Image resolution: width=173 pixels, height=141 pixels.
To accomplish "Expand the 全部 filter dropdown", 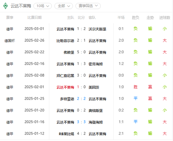I will tap(64, 6).
